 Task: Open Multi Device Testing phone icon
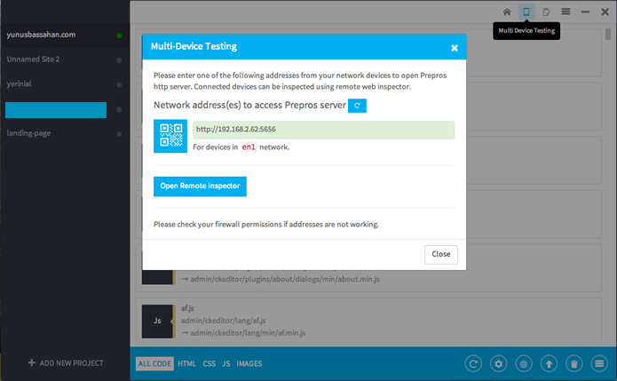coord(526,12)
